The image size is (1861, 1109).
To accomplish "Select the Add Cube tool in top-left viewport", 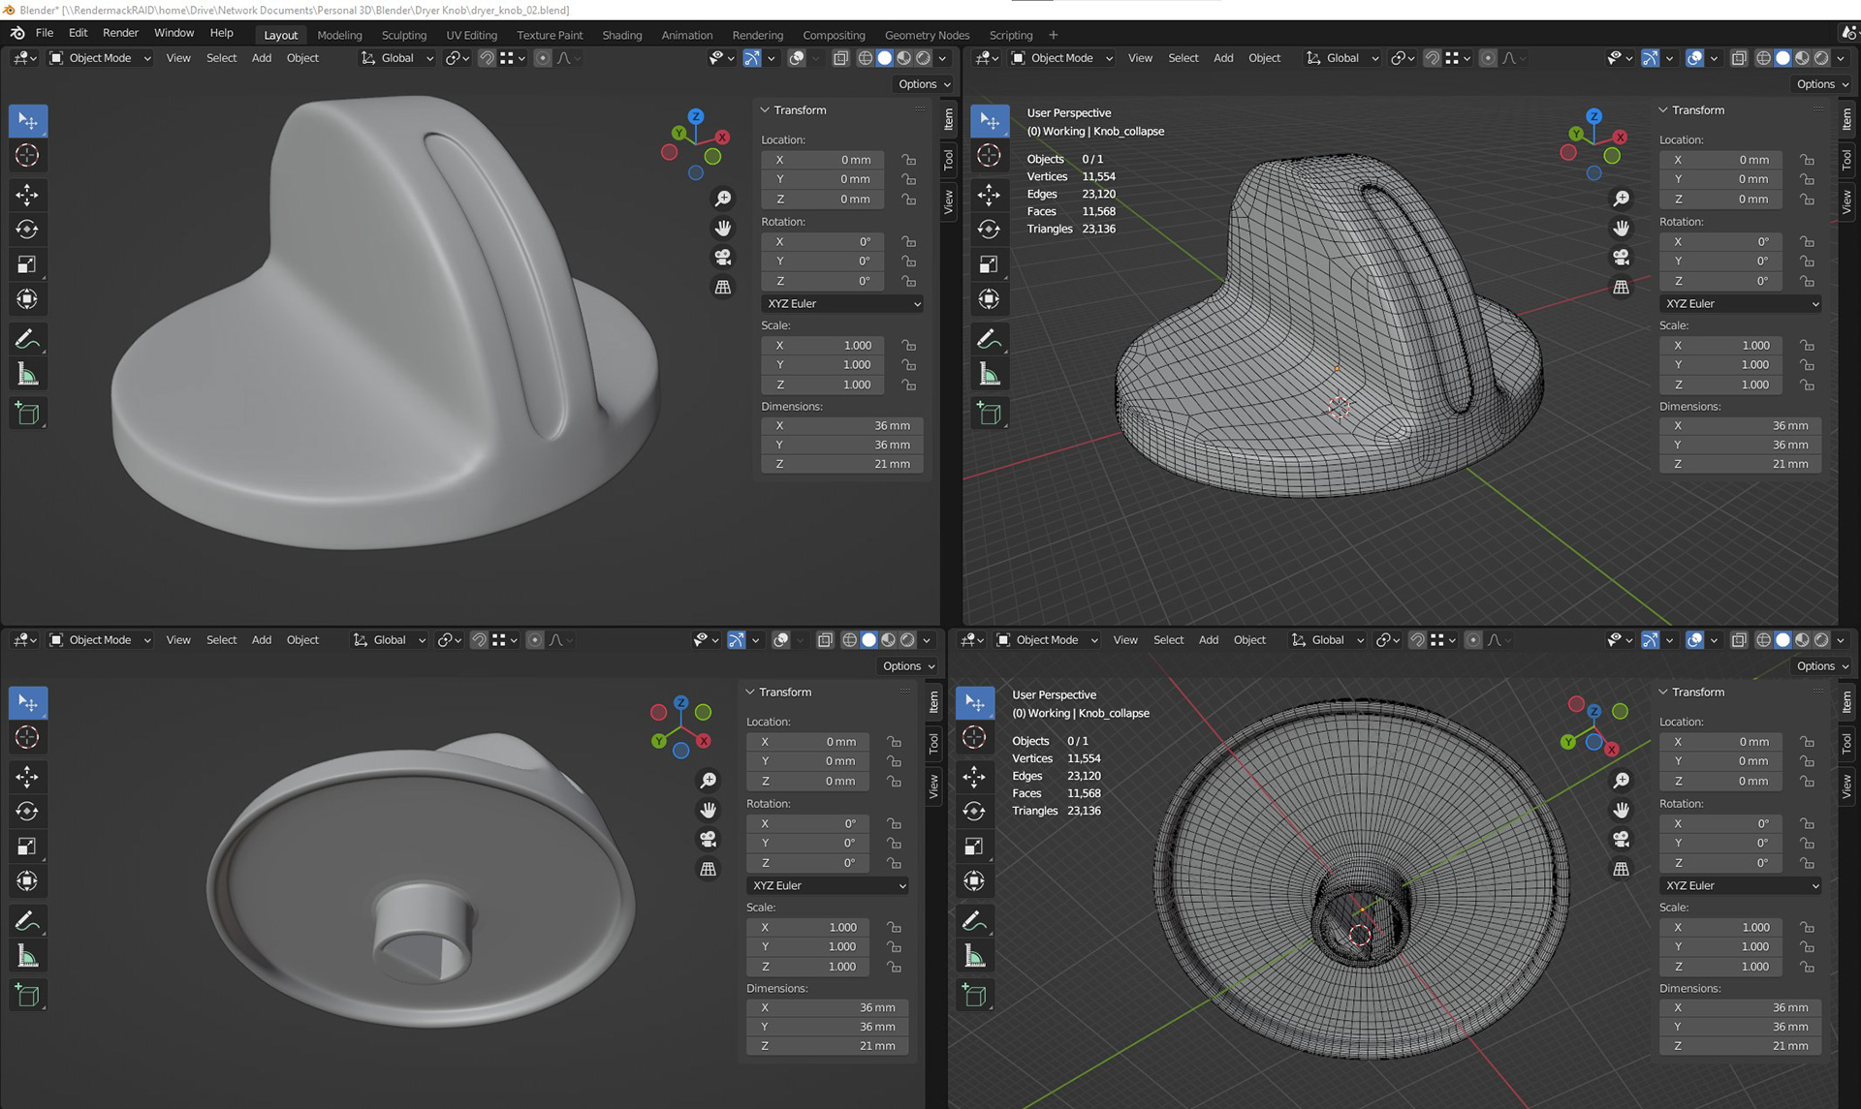I will point(27,414).
